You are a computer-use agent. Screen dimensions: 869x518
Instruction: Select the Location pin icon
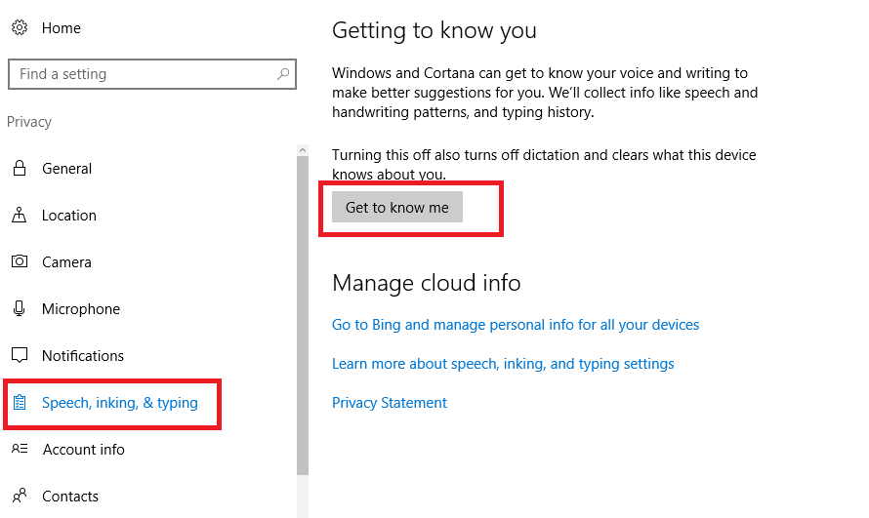20,215
